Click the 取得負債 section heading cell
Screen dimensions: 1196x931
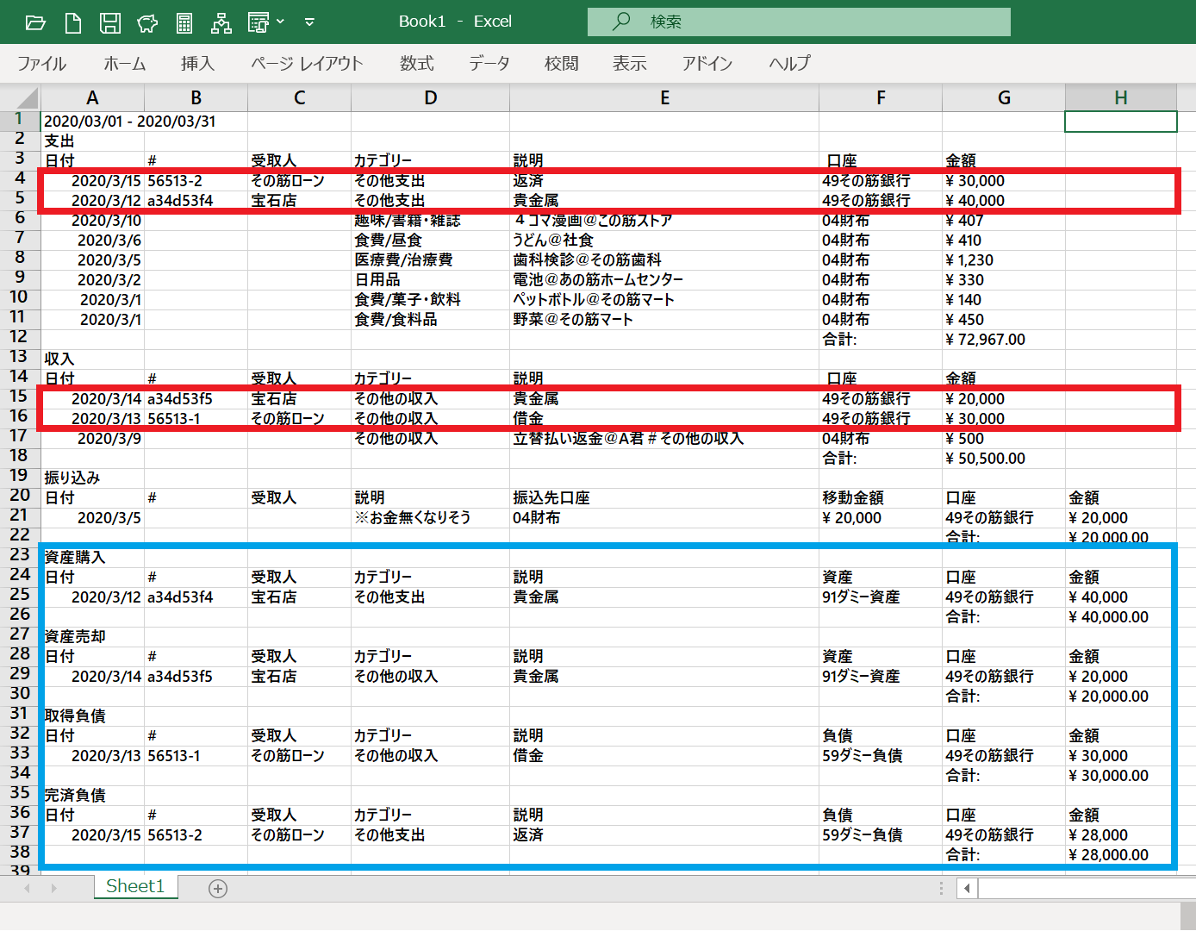[92, 716]
